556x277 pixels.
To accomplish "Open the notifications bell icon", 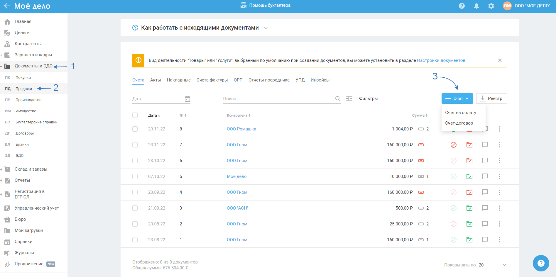I will [476, 6].
